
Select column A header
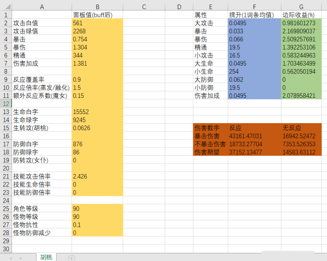coord(42,7)
